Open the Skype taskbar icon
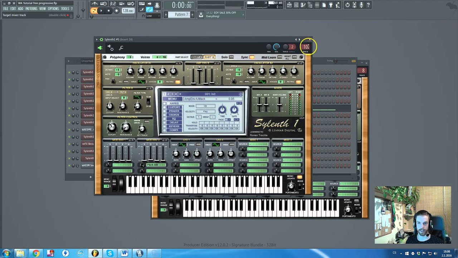 coord(109,253)
